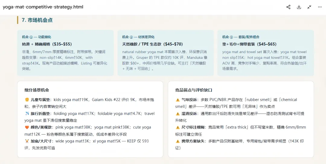326x164 pixels.
Task: Click the section heading 7. 市场机会点
Action: [x=37, y=20]
